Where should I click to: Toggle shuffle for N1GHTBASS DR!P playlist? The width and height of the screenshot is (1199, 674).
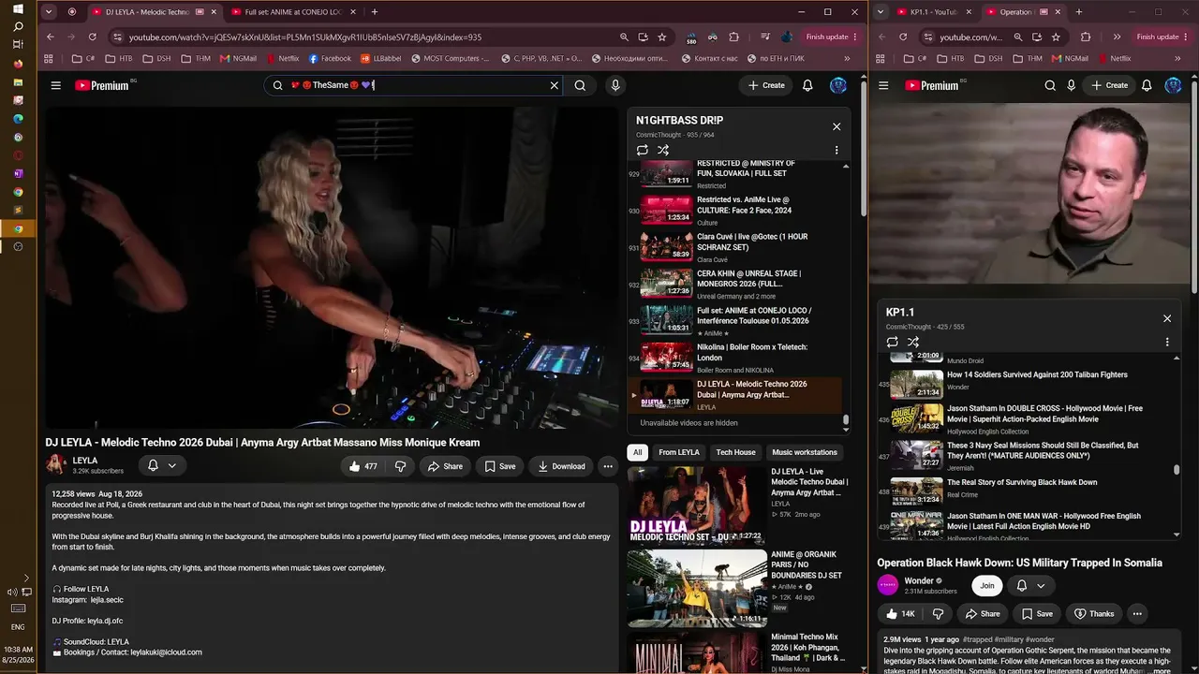663,150
